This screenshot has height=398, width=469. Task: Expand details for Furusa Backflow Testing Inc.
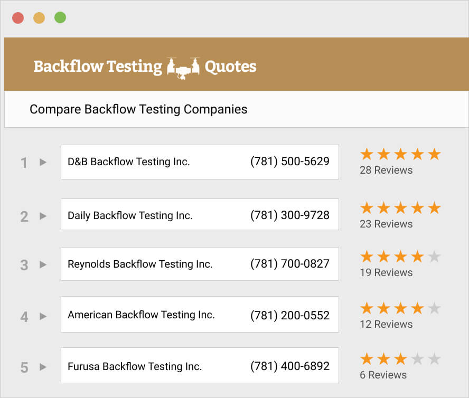42,366
